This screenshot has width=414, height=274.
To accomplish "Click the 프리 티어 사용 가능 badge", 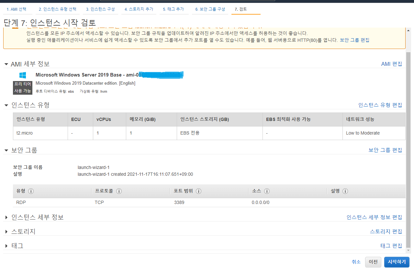I will 23,88.
